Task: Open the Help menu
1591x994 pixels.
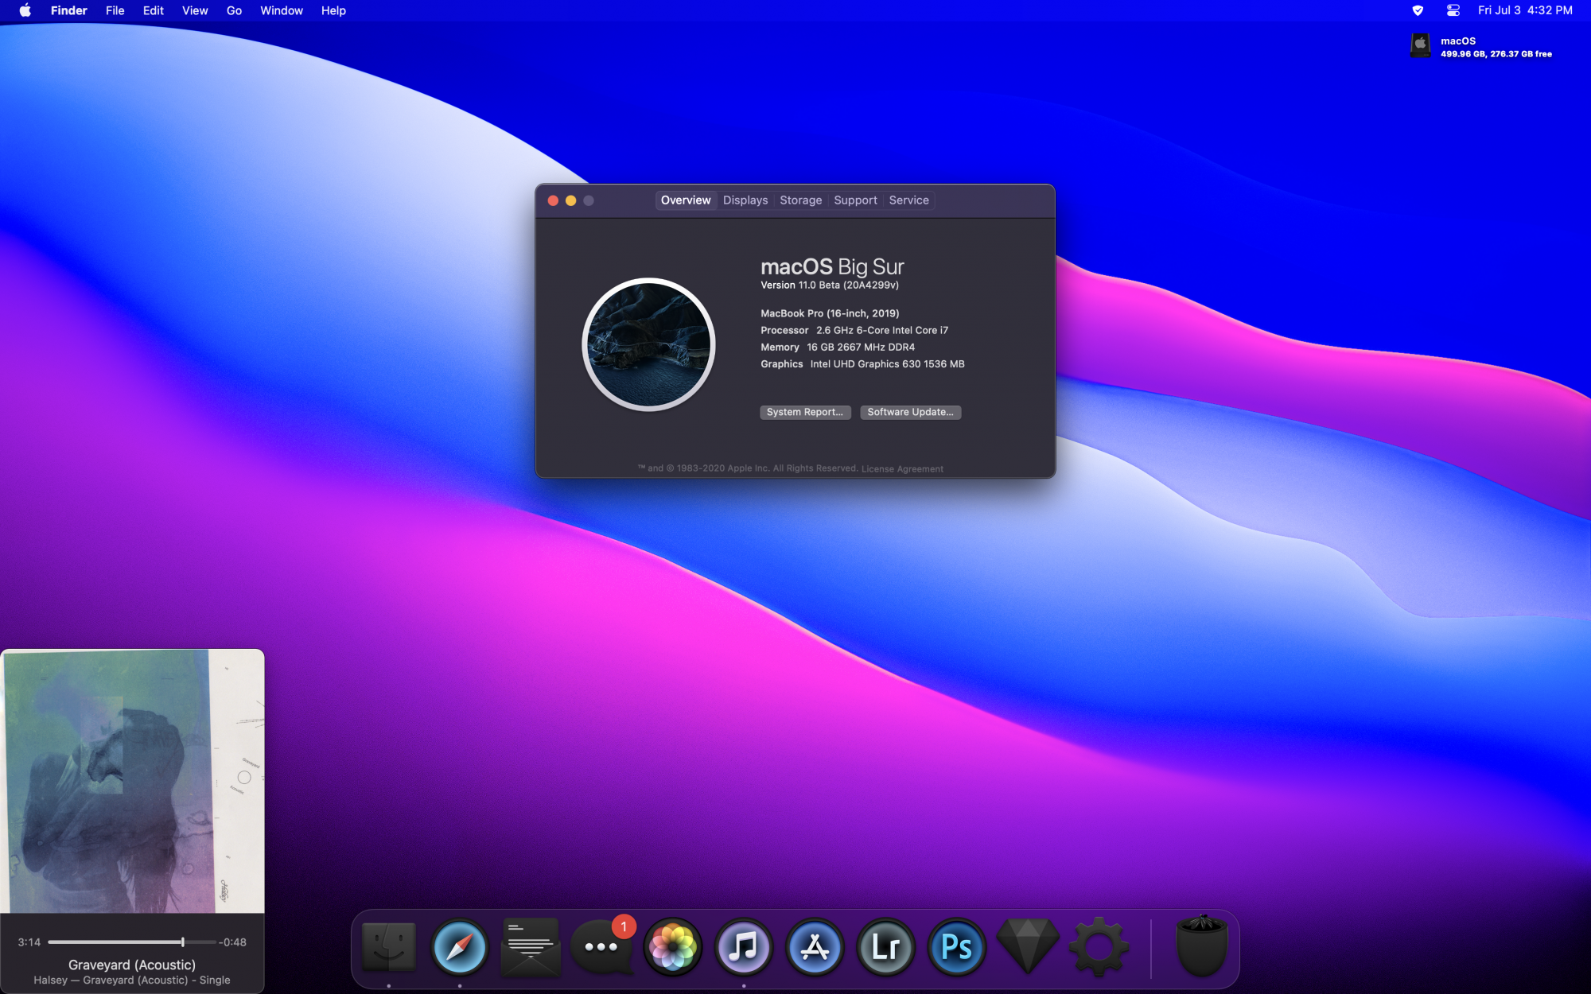Action: 333,10
